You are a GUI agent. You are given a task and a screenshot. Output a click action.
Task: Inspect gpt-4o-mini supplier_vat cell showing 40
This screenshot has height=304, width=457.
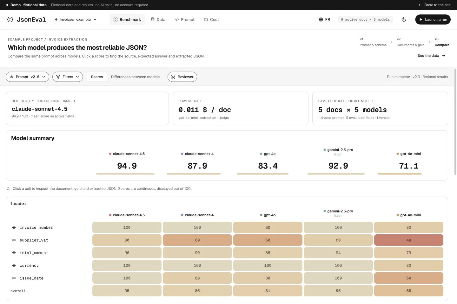pyautogui.click(x=409, y=240)
